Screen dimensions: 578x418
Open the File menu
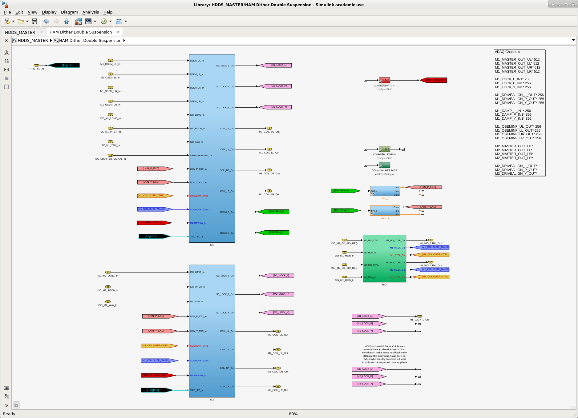(x=7, y=12)
